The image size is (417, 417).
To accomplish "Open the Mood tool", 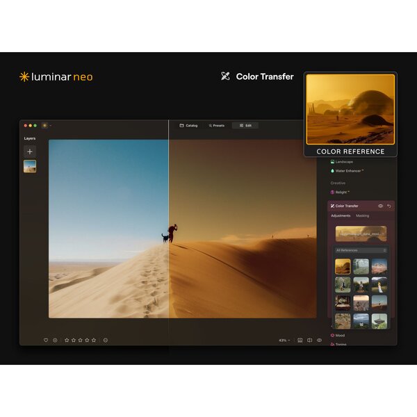I will pos(338,336).
